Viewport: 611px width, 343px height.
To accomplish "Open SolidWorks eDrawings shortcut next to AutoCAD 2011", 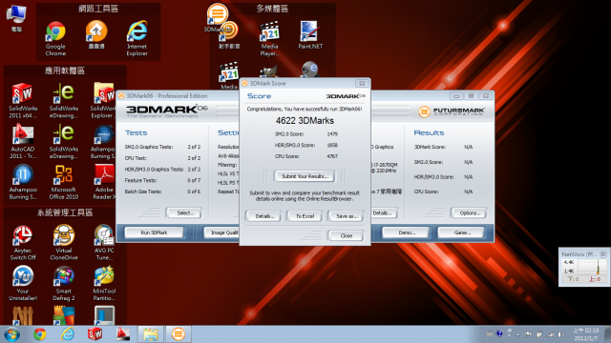I will click(x=64, y=141).
